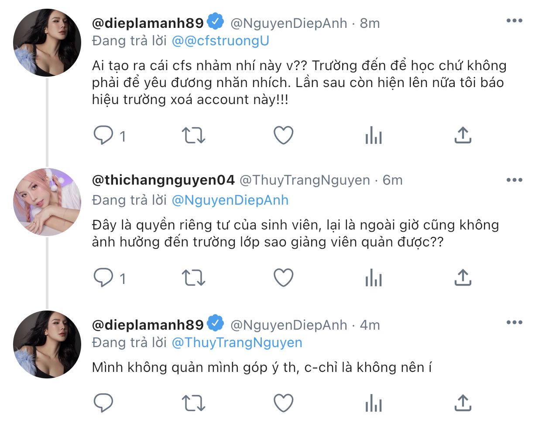Open replies on the first tweet
Viewport: 542px width, 422px height.
[104, 135]
